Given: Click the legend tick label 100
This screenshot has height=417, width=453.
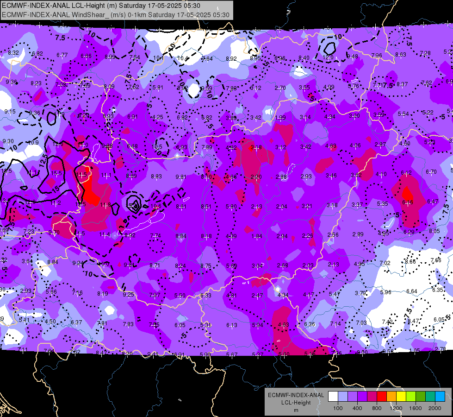Looking at the screenshot, I should click(x=338, y=408).
